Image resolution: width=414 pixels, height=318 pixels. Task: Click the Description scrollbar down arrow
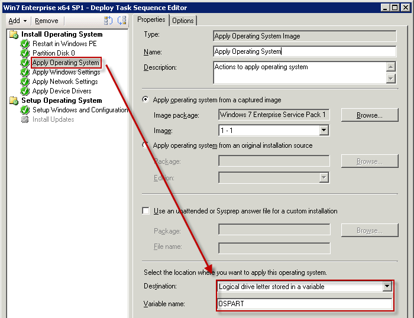point(391,79)
